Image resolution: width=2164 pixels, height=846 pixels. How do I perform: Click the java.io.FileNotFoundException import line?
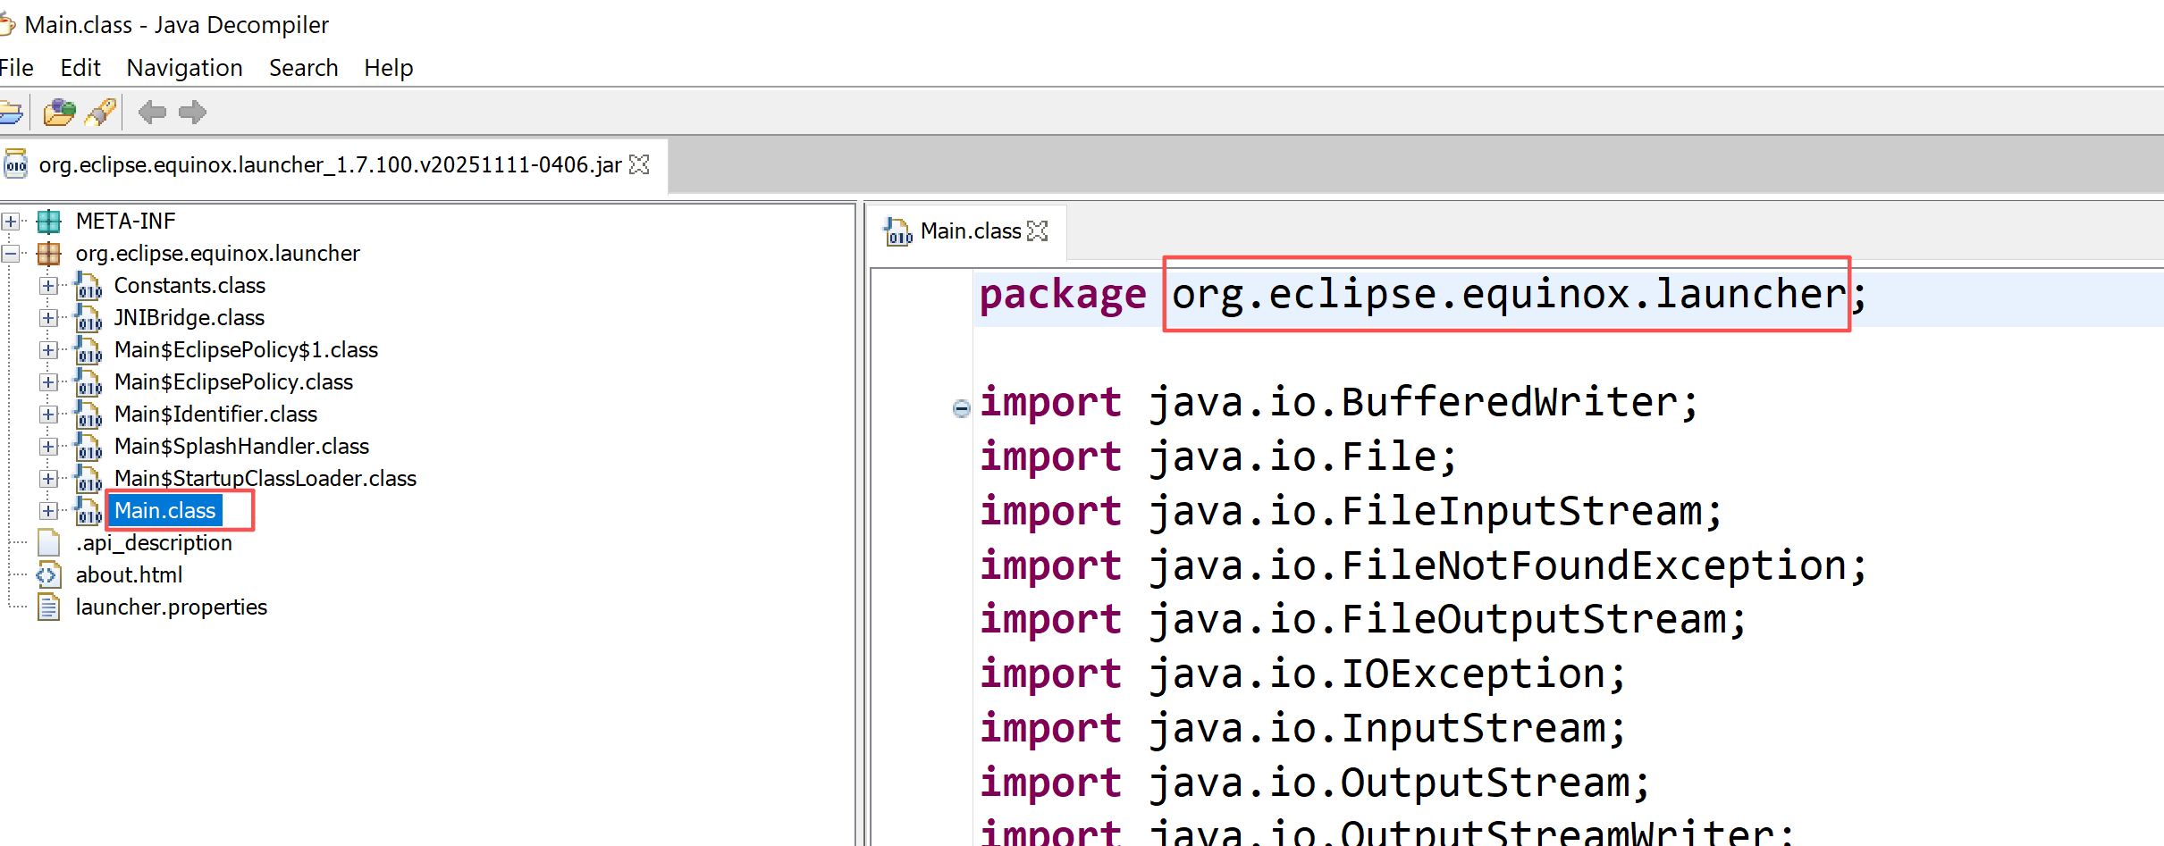[x=1423, y=566]
